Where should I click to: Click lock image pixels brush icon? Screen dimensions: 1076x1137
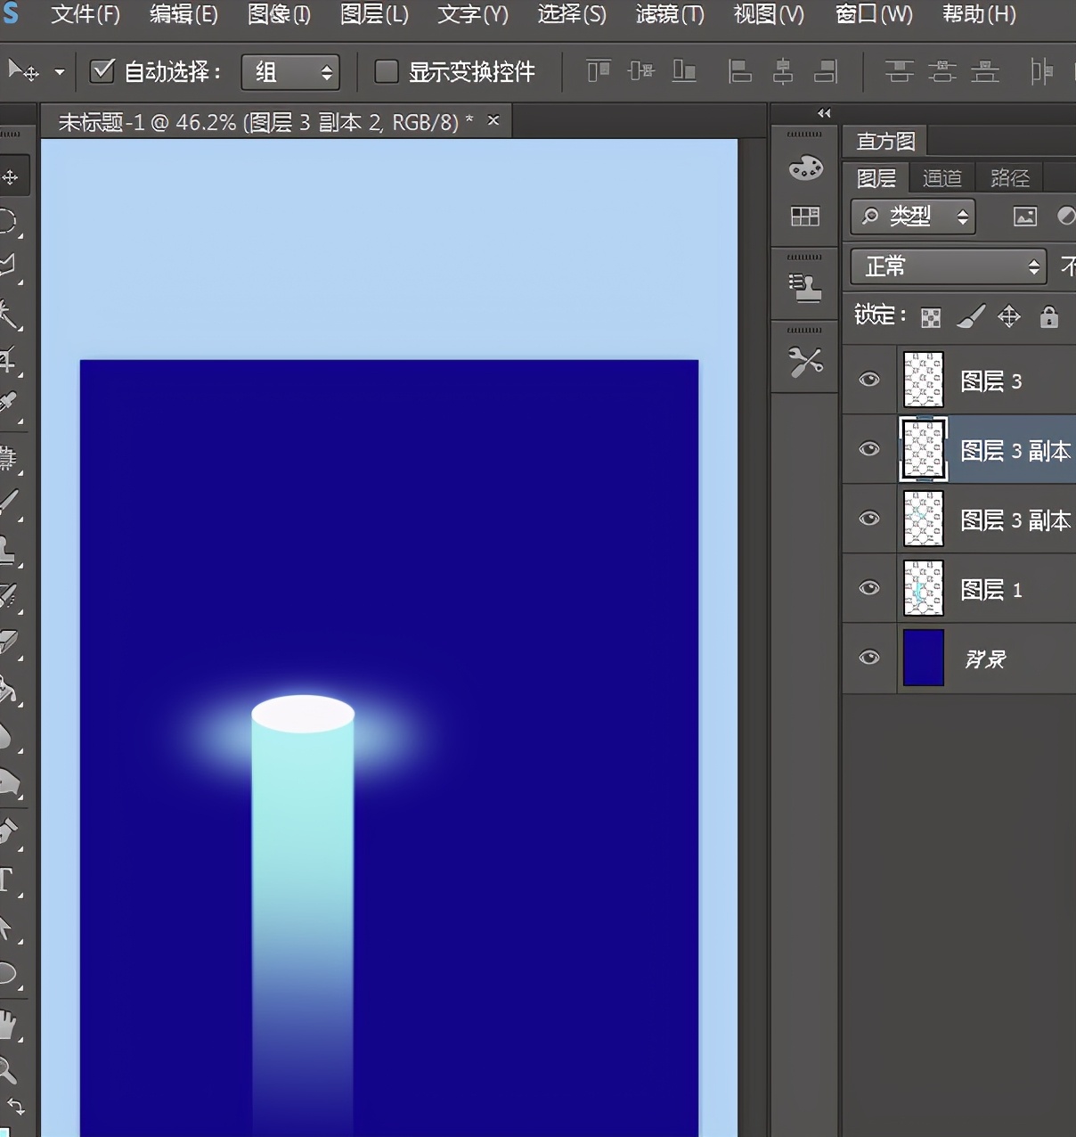coord(971,316)
